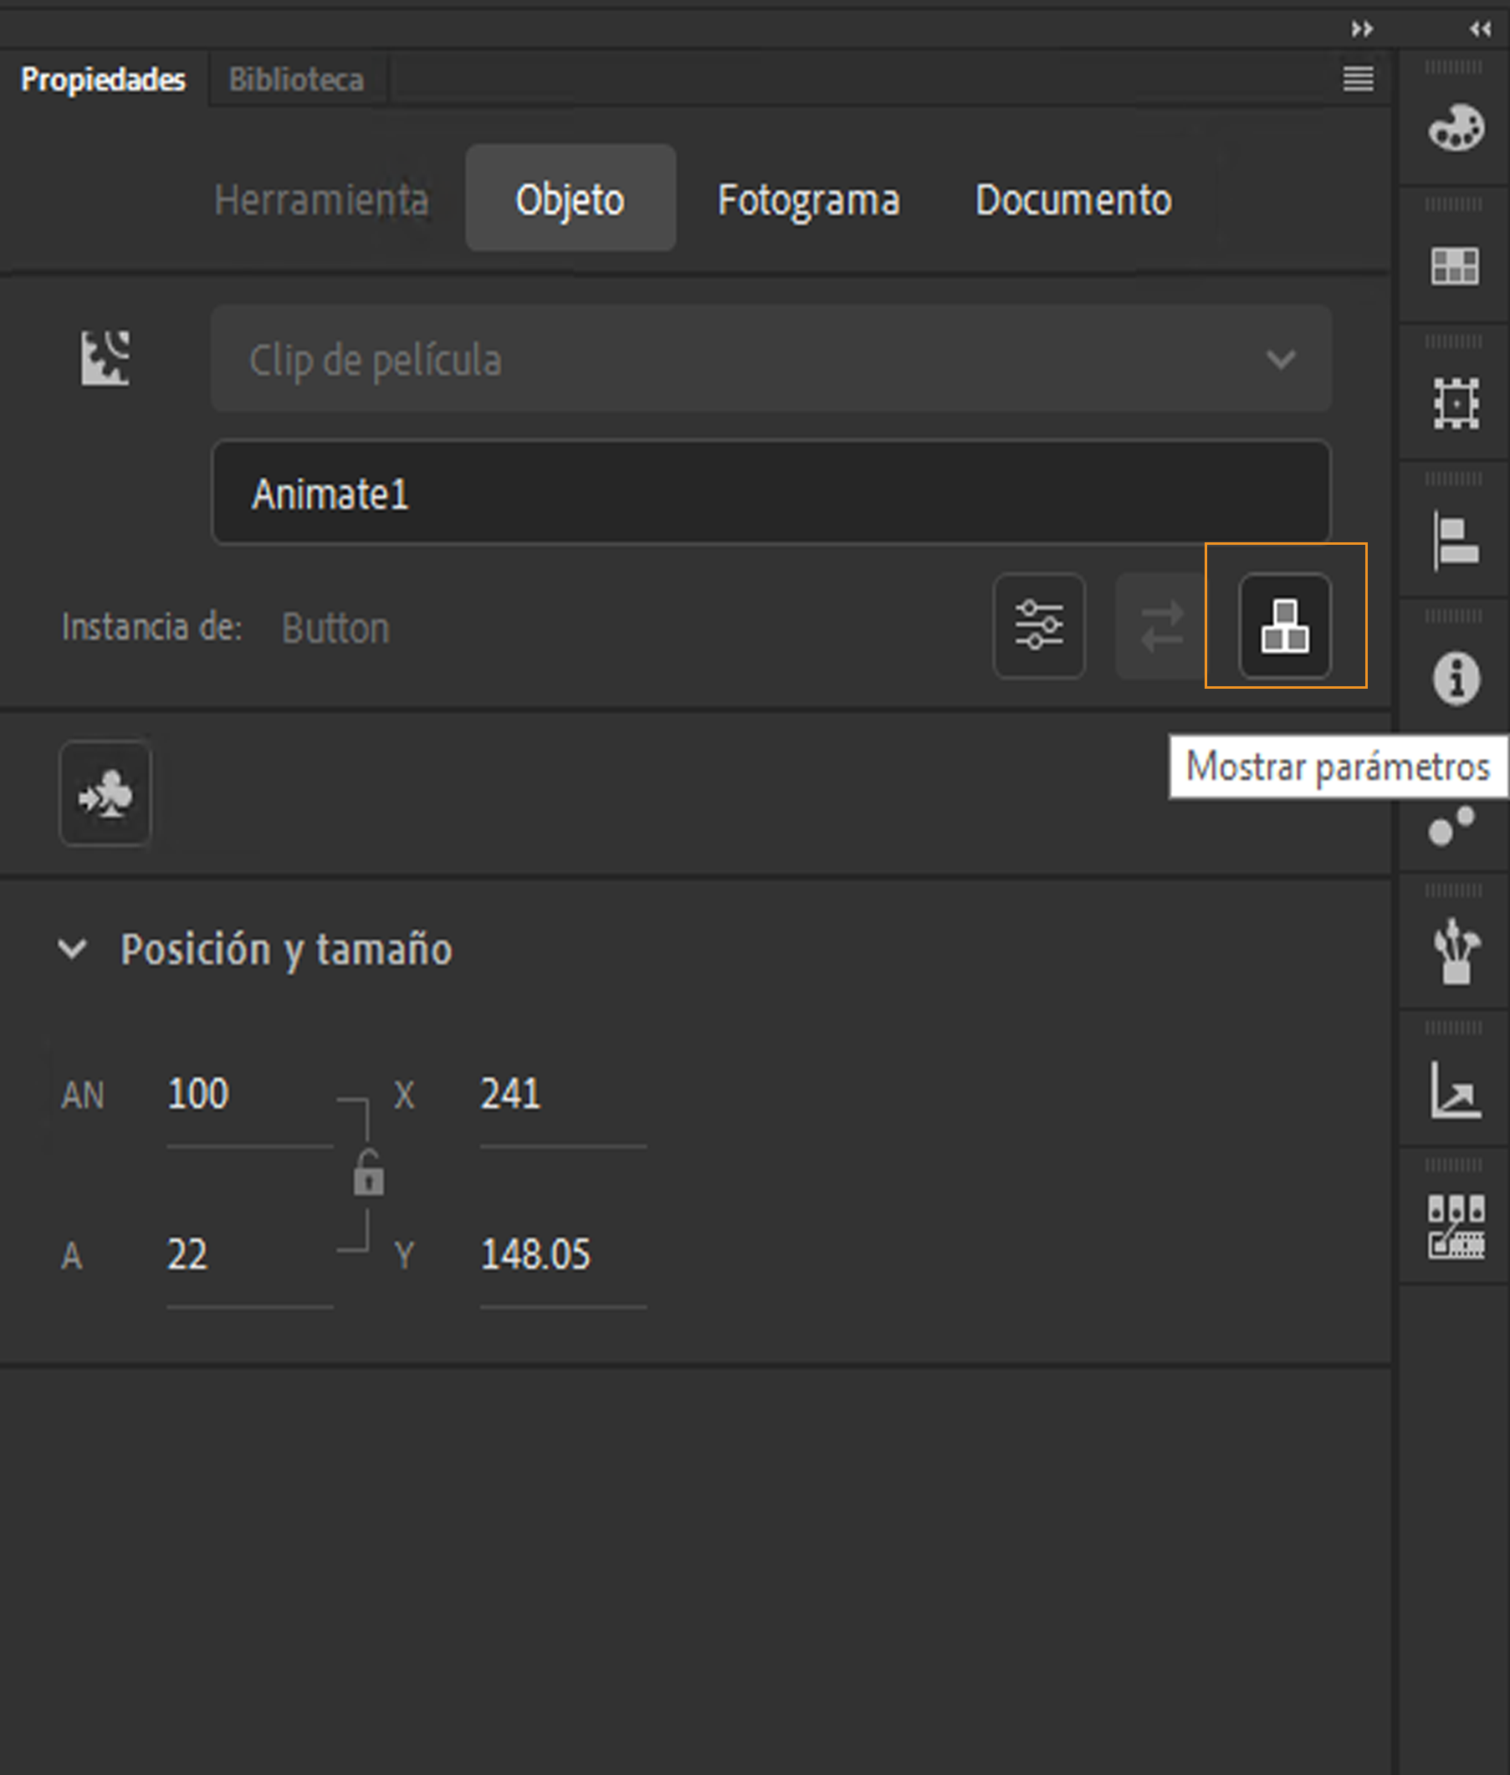
Task: Toggle Mostrar parámetros for the Button instance
Action: tap(1284, 626)
